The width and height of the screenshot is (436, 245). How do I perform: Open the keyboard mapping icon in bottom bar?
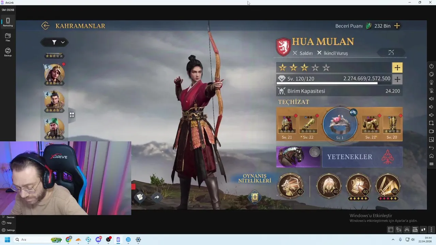(x=399, y=230)
